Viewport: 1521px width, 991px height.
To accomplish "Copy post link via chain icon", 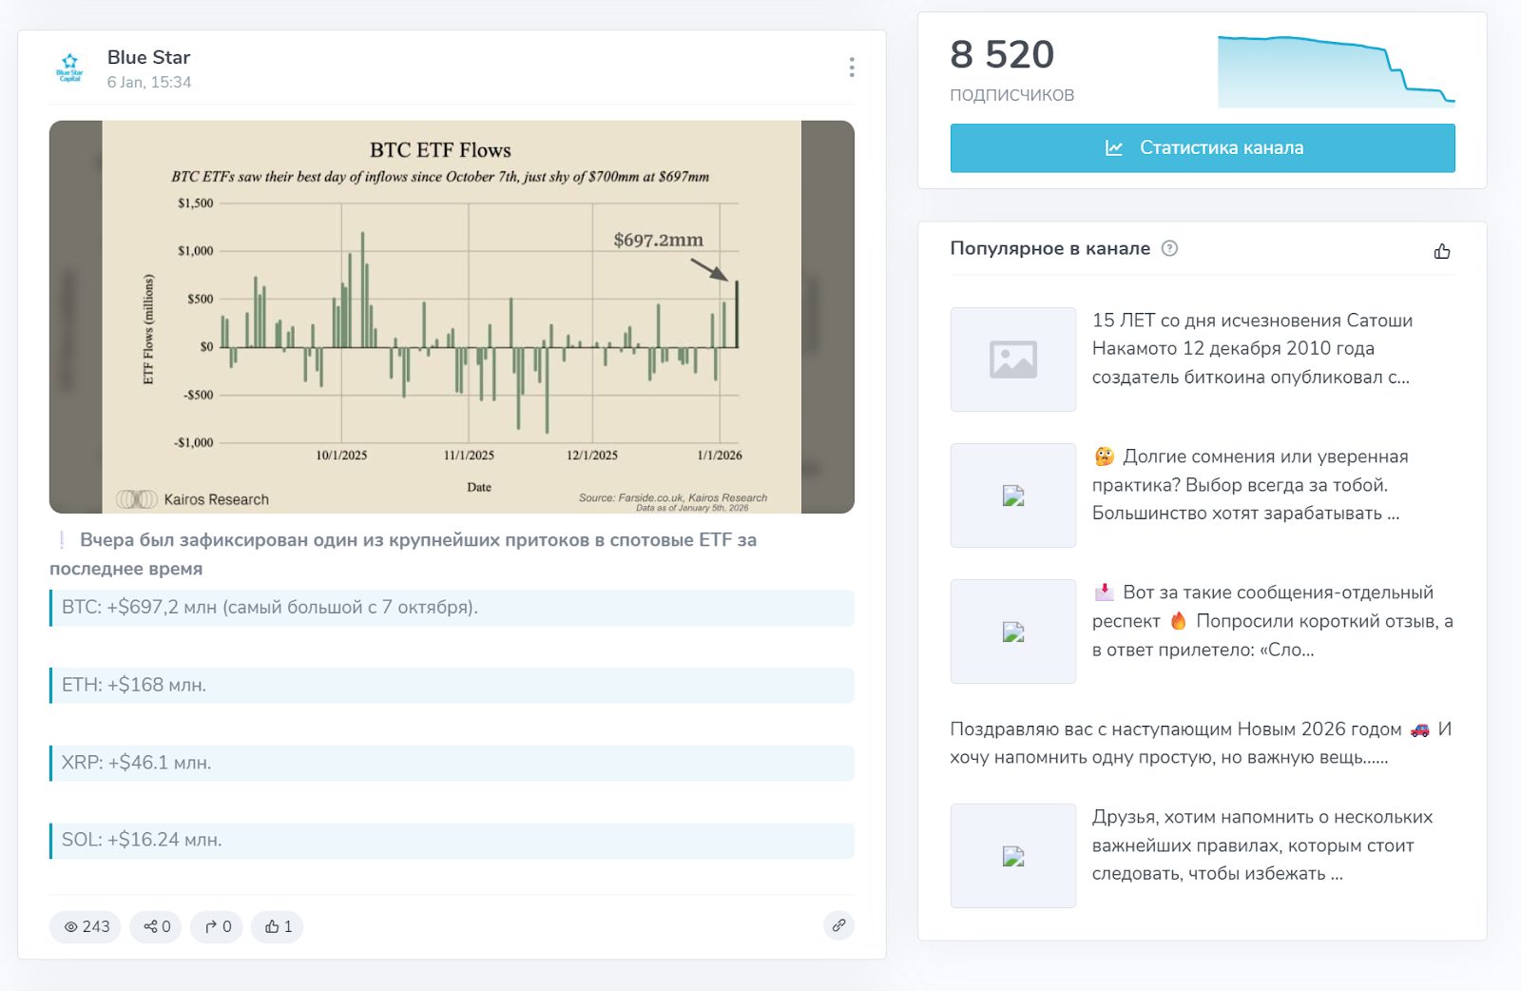I will click(838, 925).
